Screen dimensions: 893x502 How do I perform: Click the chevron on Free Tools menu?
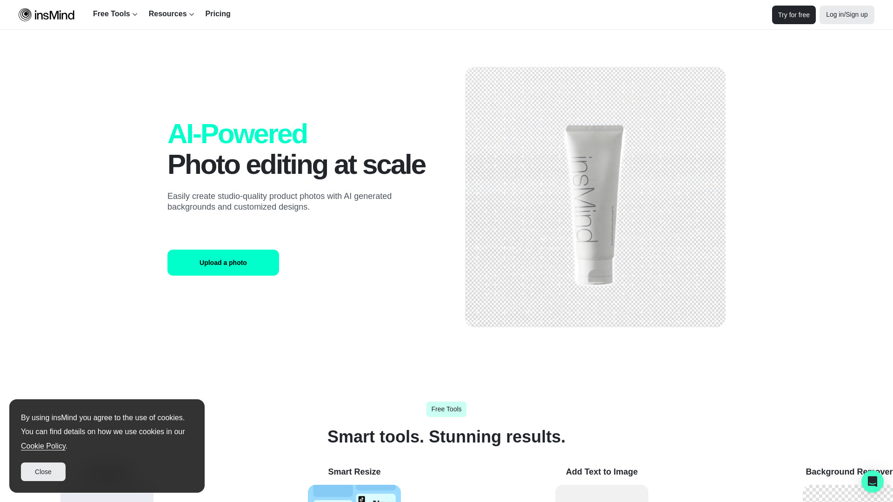pyautogui.click(x=135, y=14)
